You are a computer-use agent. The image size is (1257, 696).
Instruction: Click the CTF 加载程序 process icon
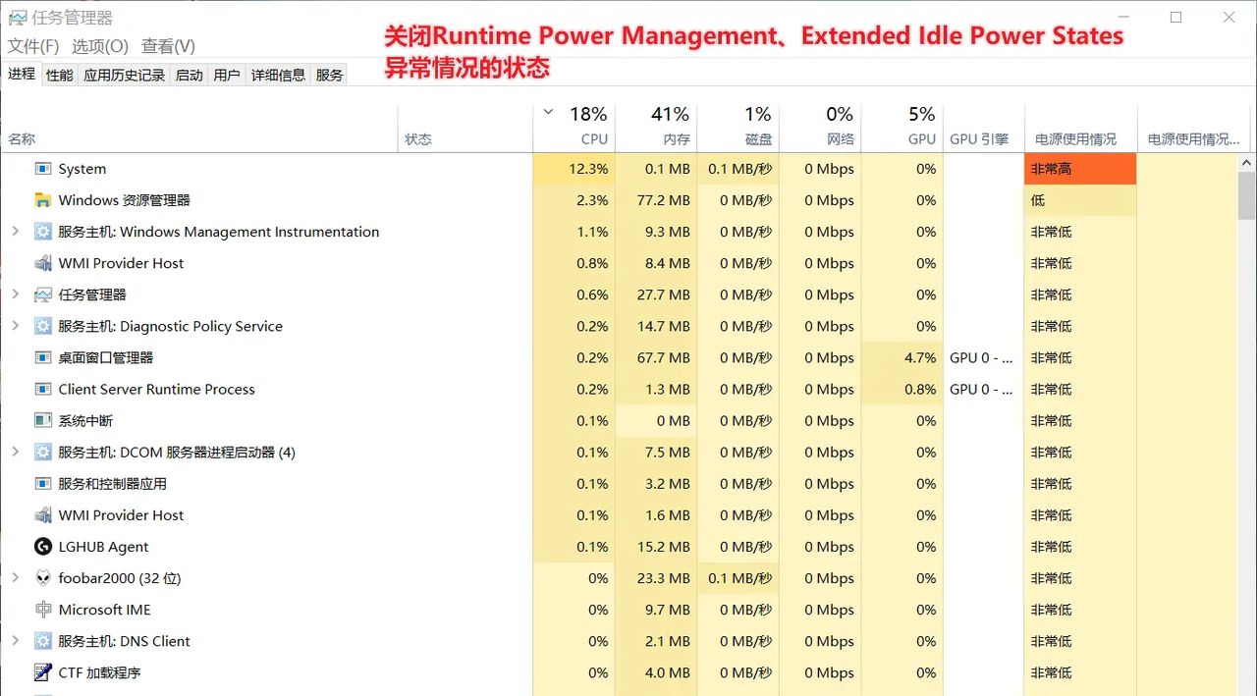pos(41,672)
